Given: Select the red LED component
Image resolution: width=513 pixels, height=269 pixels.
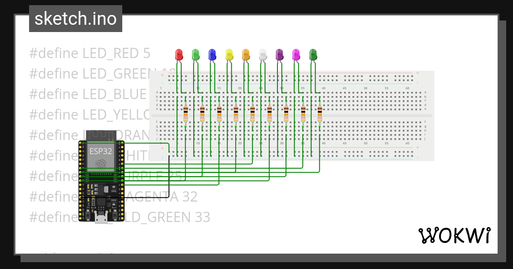Looking at the screenshot, I should 178,54.
